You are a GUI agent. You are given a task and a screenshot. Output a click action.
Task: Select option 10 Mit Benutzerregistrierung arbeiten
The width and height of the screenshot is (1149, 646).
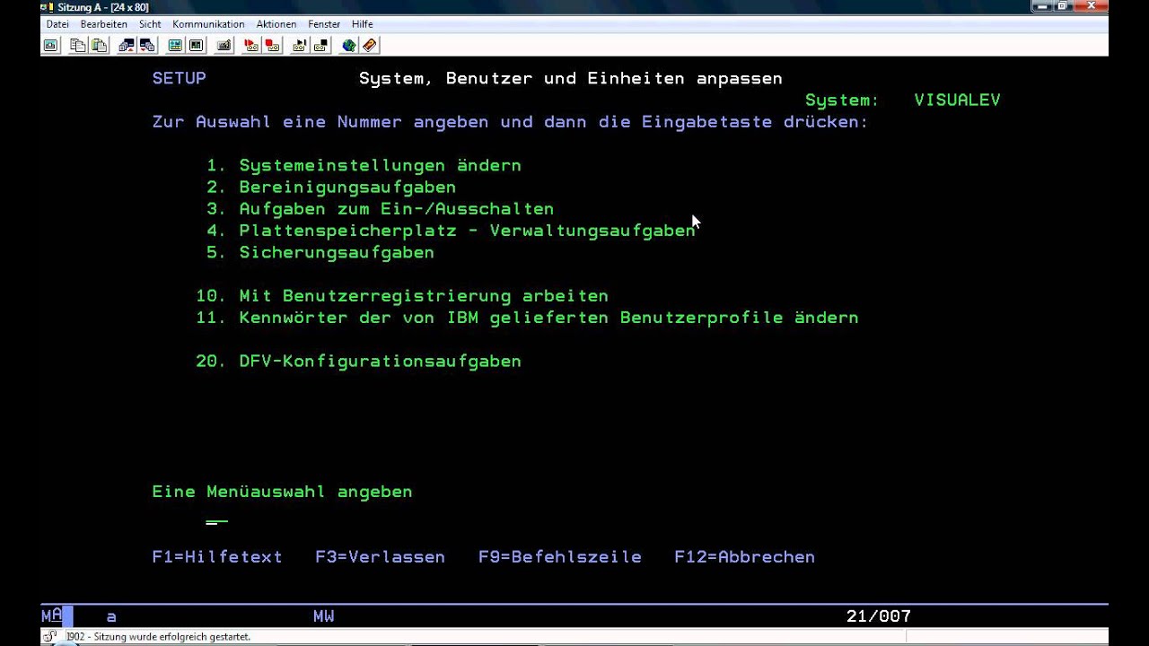(402, 296)
